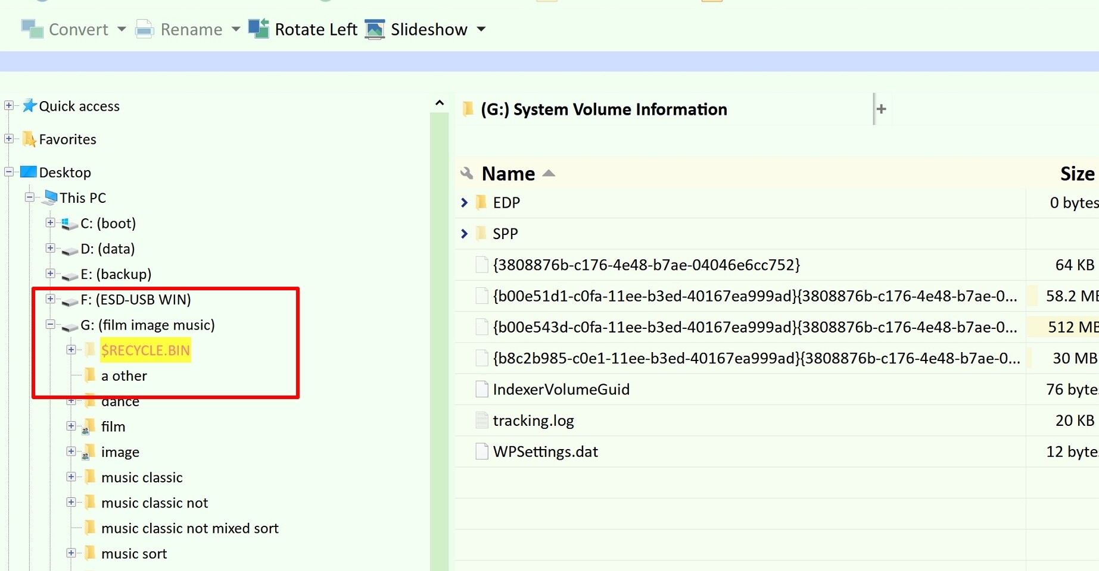Collapse the Desktop tree node
Screen dimensions: 1099x571
[x=9, y=172]
